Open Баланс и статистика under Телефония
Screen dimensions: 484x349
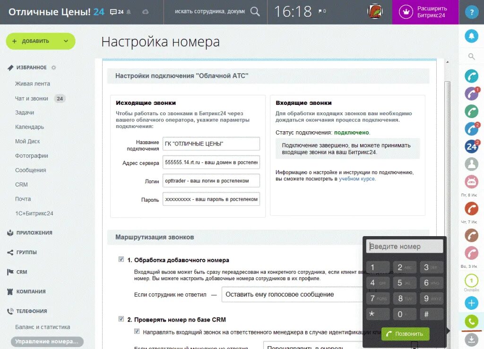(x=43, y=327)
